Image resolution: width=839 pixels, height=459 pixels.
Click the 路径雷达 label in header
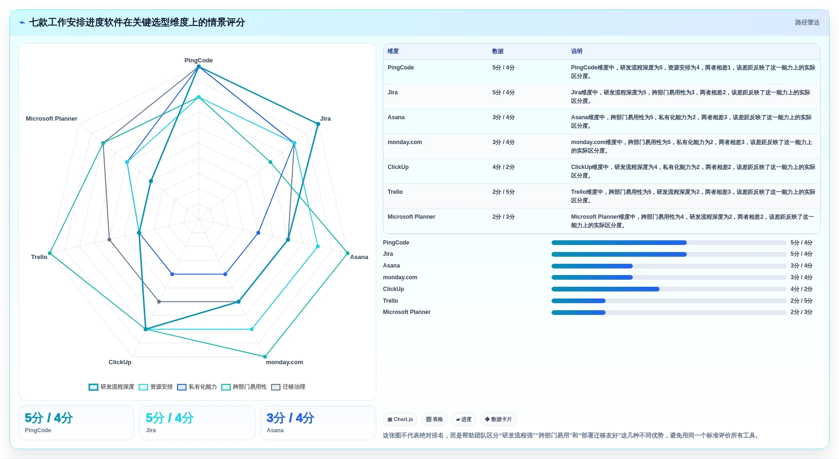click(807, 23)
